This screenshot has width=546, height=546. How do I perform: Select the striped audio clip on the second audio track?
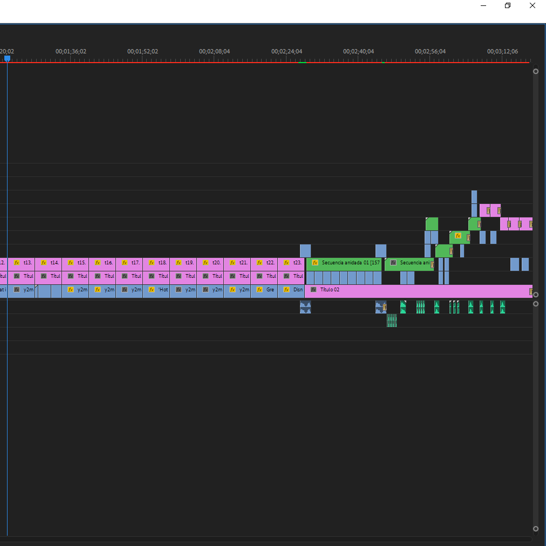pos(392,320)
